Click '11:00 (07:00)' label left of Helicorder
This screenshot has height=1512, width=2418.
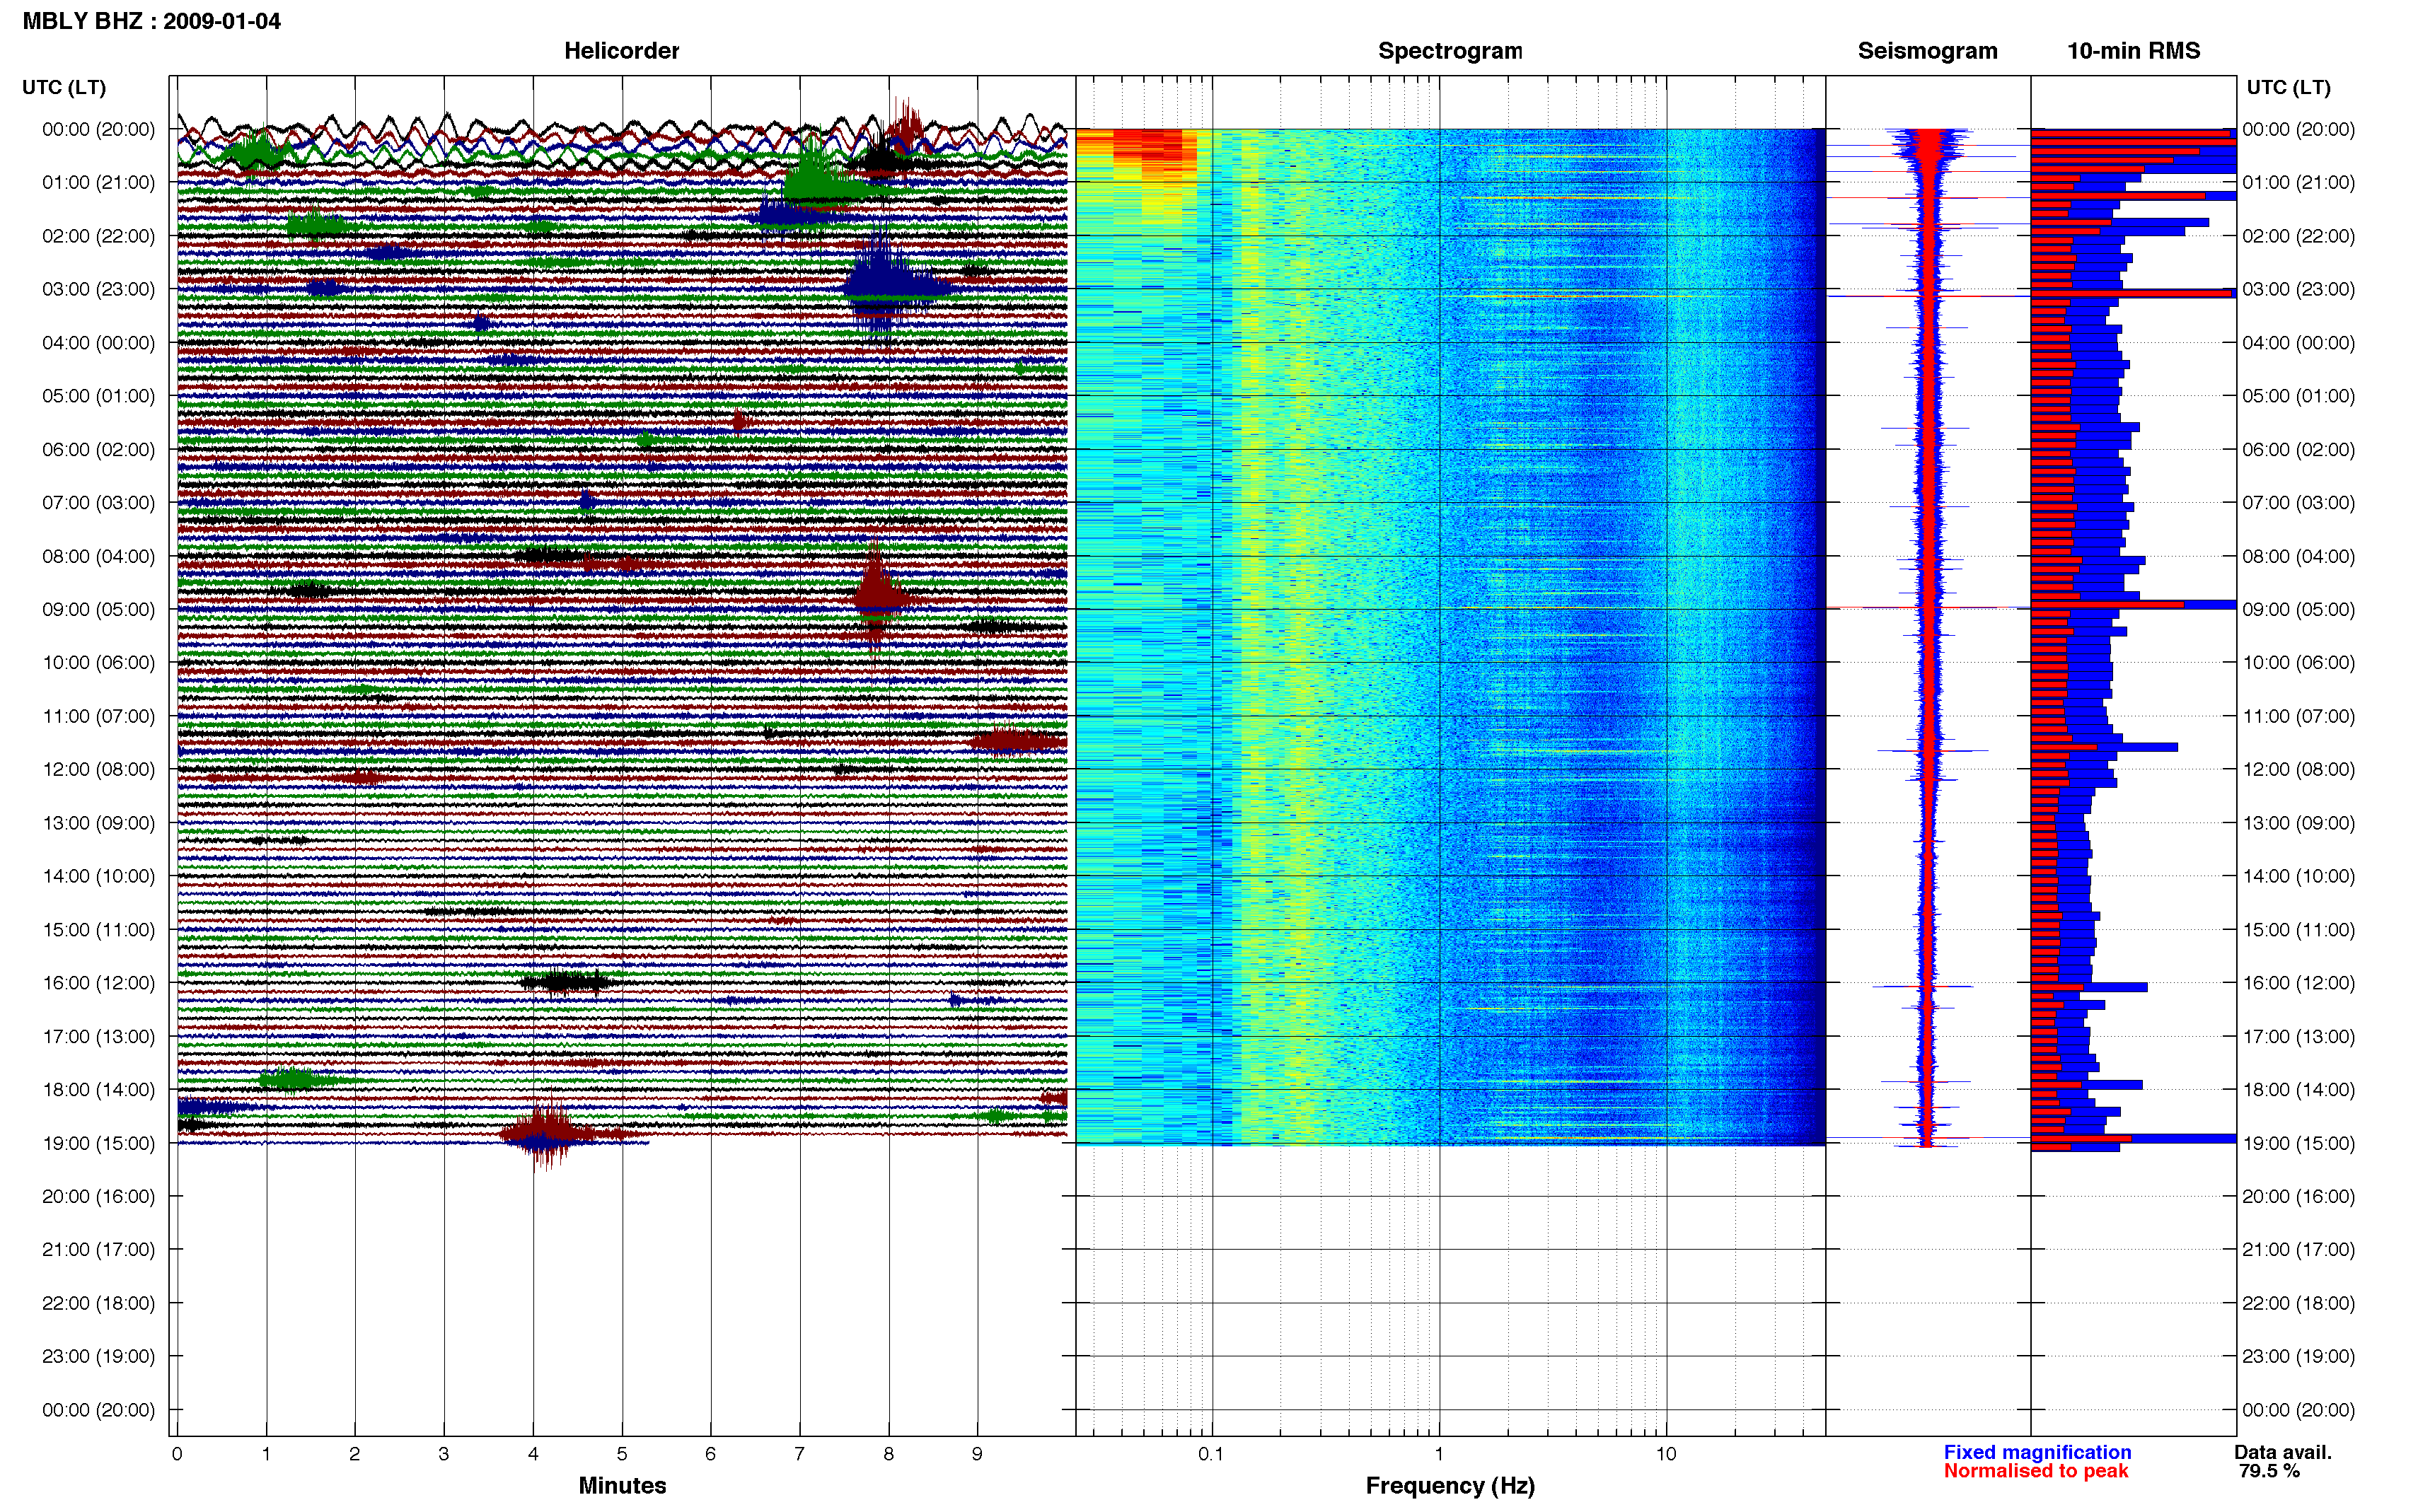pyautogui.click(x=98, y=716)
